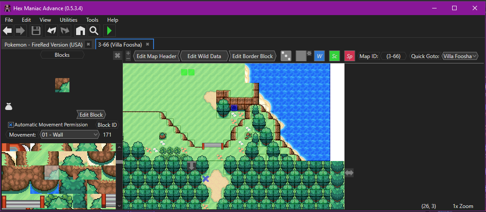Go back with the left arrow icon

click(7, 31)
